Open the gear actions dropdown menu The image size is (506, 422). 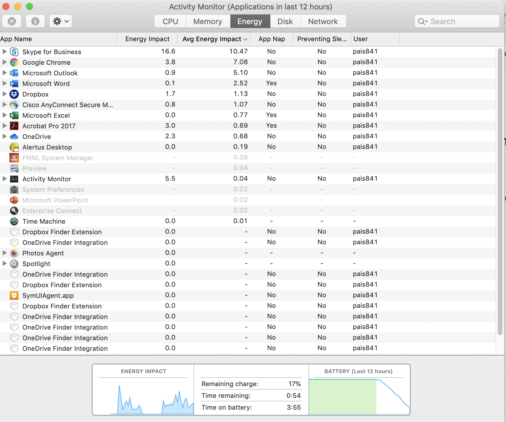point(61,21)
